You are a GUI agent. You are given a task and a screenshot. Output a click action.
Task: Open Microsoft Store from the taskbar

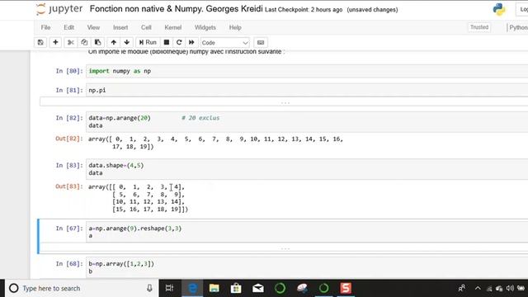[236, 288]
